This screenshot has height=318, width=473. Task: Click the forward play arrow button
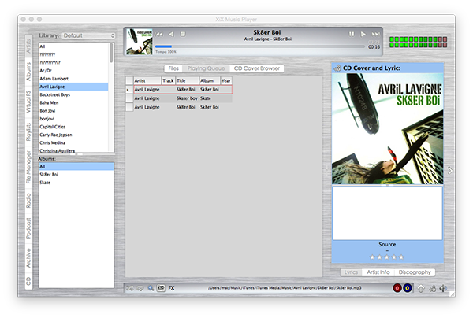pyautogui.click(x=363, y=34)
